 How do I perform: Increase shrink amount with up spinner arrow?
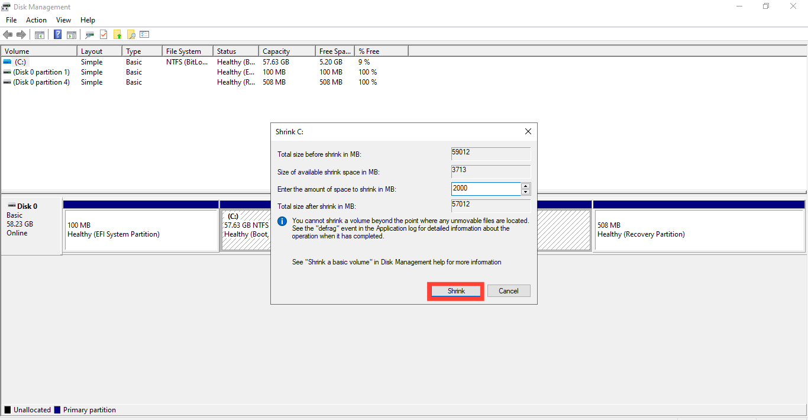(x=526, y=186)
